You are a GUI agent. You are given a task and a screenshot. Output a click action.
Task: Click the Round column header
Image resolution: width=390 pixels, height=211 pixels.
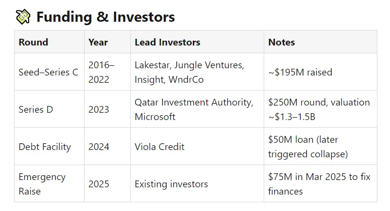pyautogui.click(x=34, y=42)
